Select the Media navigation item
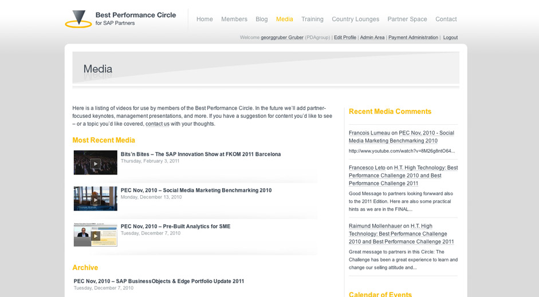Image resolution: width=539 pixels, height=297 pixels. pos(285,19)
